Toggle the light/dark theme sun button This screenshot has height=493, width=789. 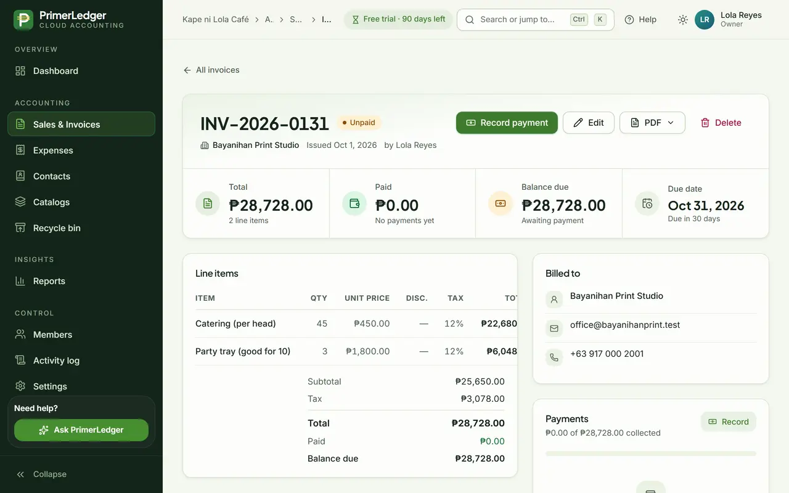tap(683, 20)
